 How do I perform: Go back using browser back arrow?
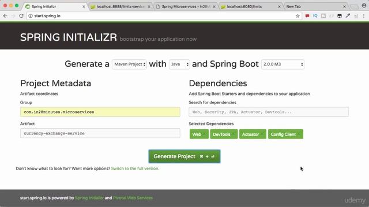[x=5, y=16]
